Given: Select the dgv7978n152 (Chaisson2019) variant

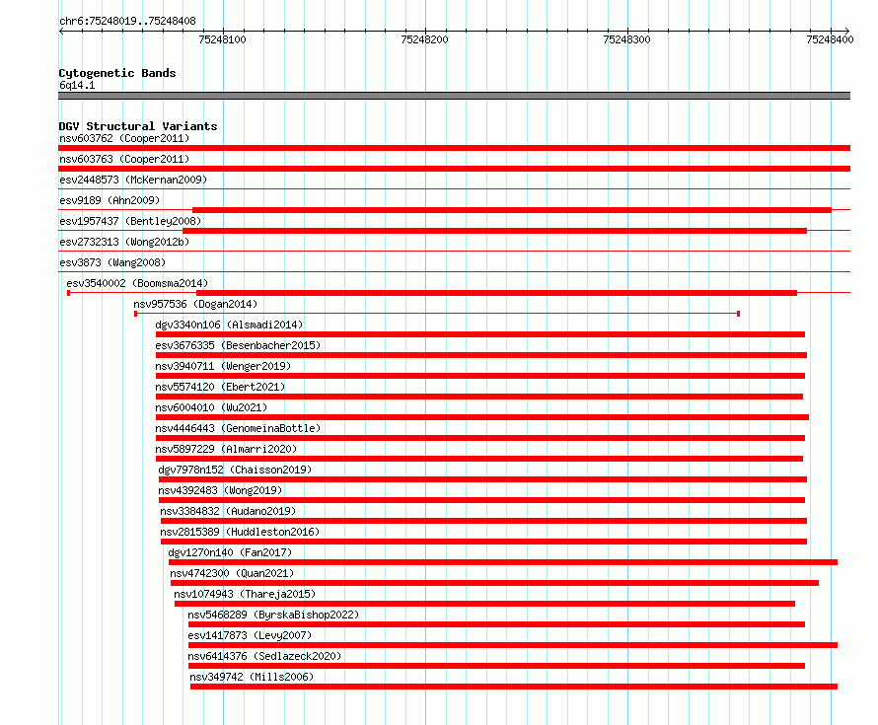Looking at the screenshot, I should [x=235, y=470].
